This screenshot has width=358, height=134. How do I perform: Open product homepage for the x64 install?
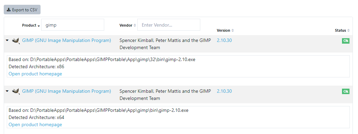(x=35, y=125)
